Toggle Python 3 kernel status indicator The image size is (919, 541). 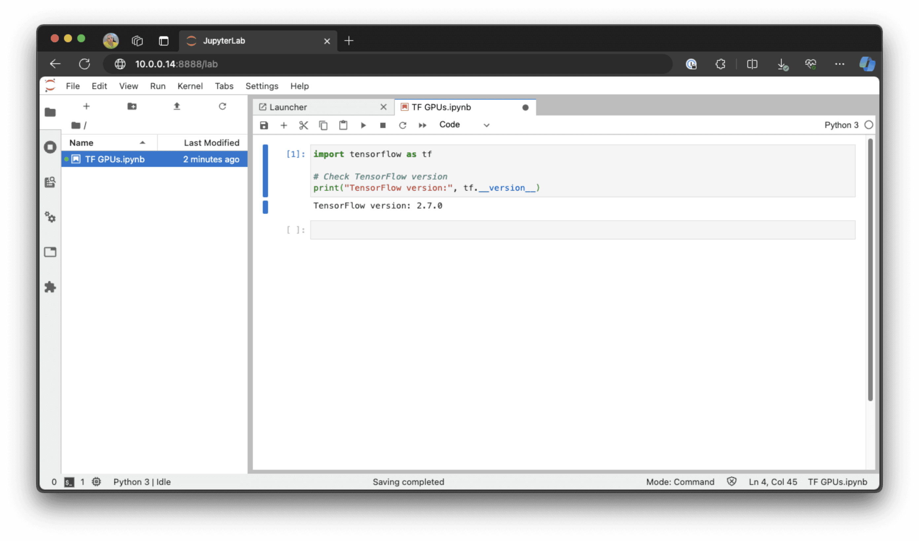coord(869,125)
